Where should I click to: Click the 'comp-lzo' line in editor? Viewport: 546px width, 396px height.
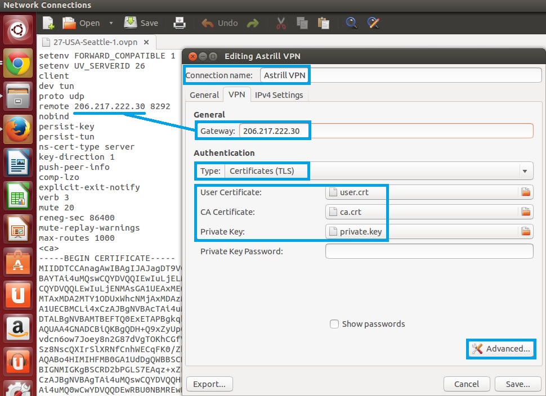point(59,177)
